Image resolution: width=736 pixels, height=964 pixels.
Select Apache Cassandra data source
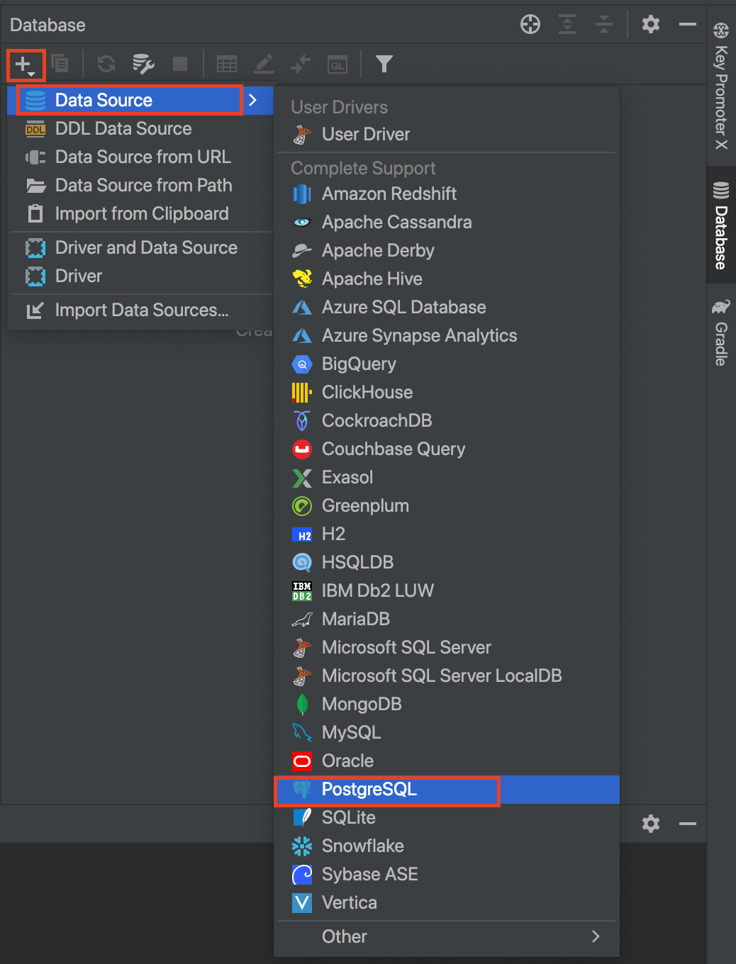[x=447, y=222]
